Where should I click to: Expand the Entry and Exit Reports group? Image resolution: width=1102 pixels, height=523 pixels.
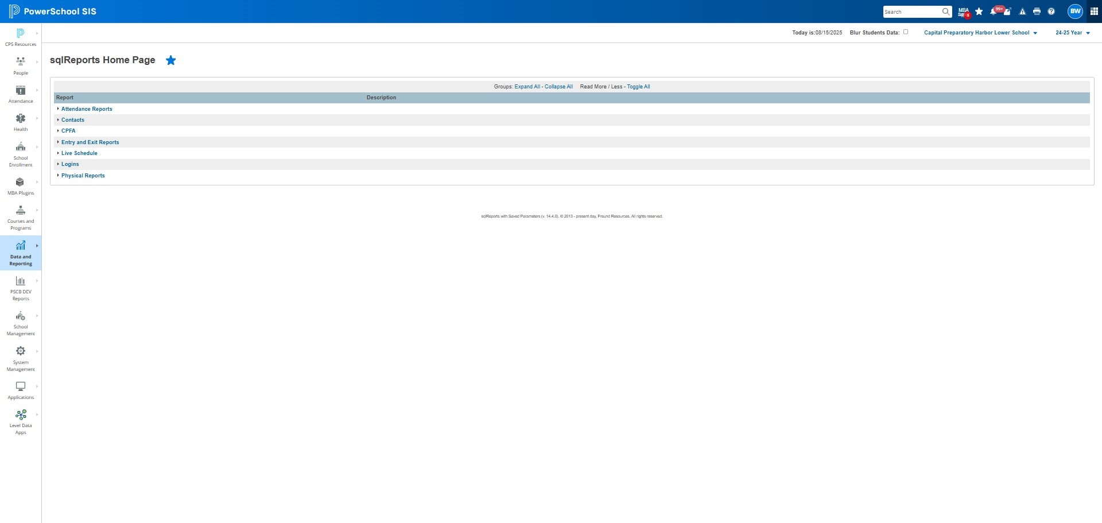90,142
